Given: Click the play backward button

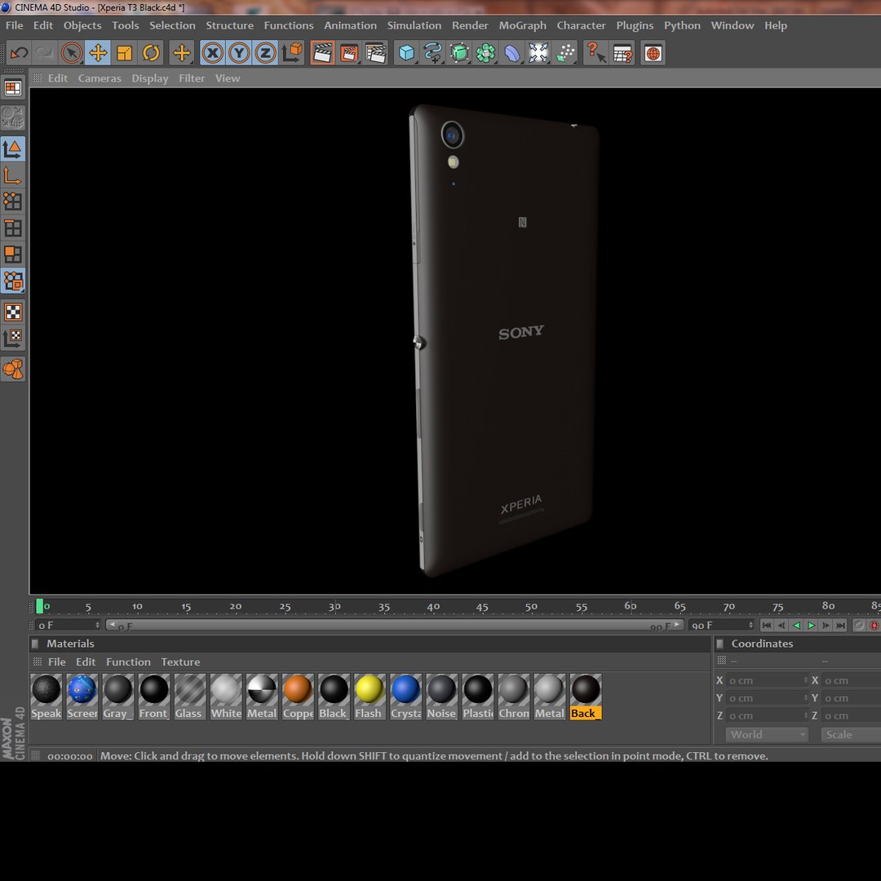Looking at the screenshot, I should [x=796, y=626].
